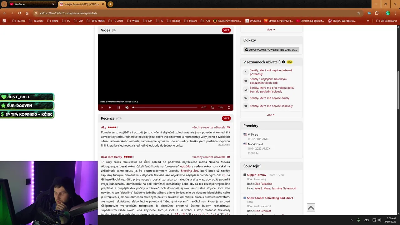Show hidden system tray icons
Screen dimensions: 400x225
point(352,220)
